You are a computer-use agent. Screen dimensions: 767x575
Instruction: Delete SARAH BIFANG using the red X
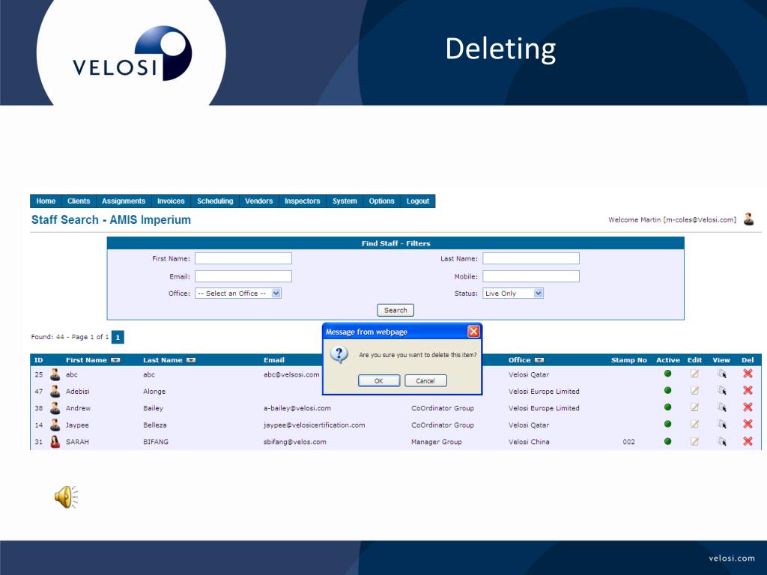(748, 441)
